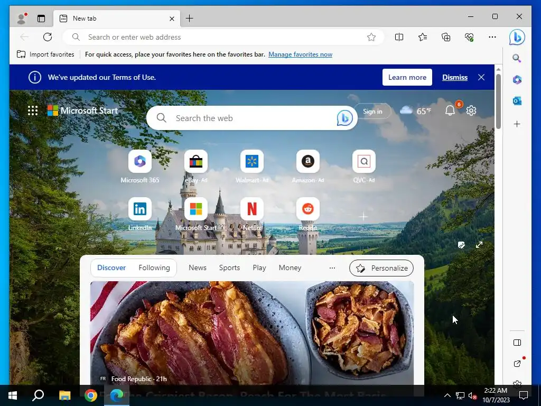Click the edit background image icon
The width and height of the screenshot is (541, 406).
pos(461,245)
